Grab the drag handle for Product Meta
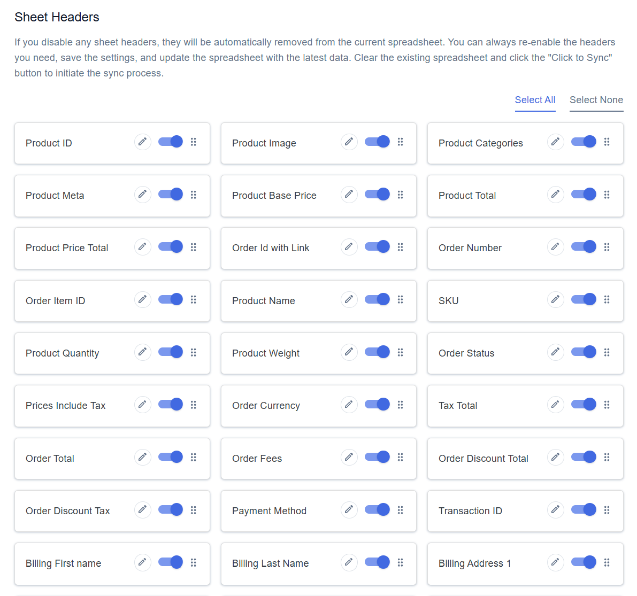Screen dimensions: 637x596 (194, 195)
